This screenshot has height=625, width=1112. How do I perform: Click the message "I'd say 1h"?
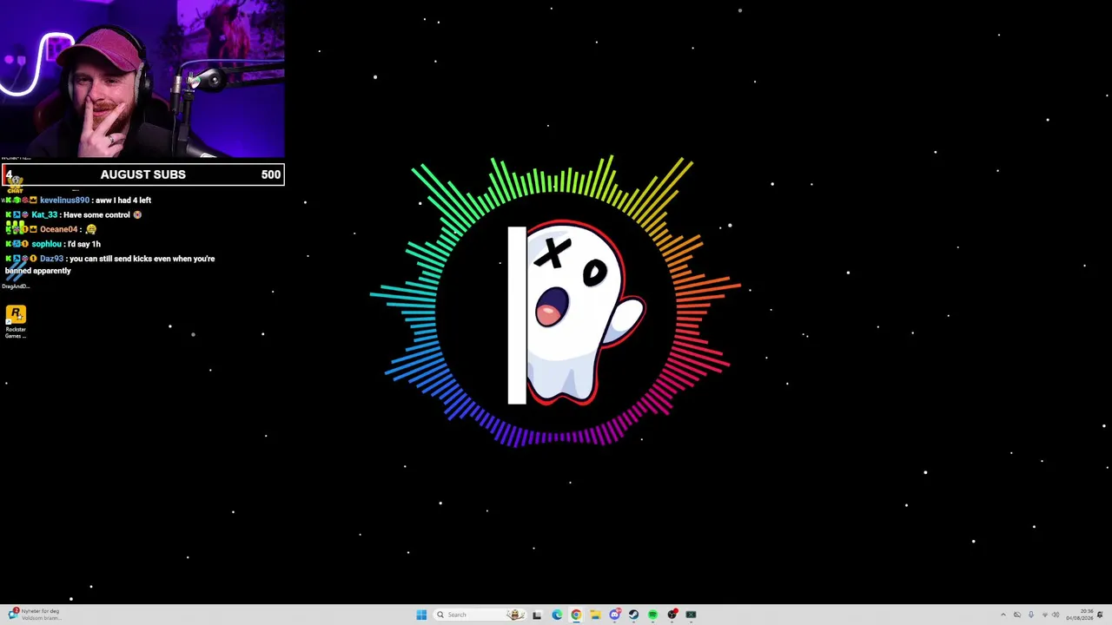tap(84, 244)
